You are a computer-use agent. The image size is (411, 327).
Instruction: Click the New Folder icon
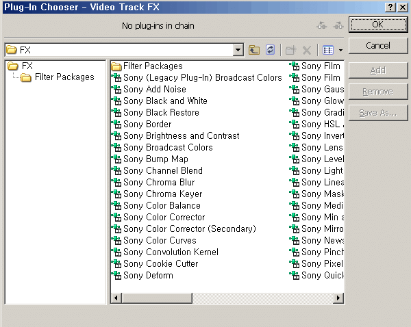coord(290,49)
